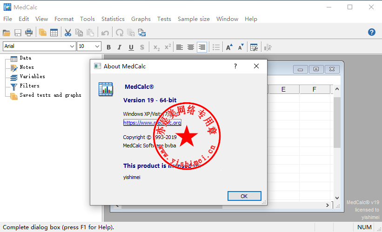Click the spreadsheet vertical scrollbar thumb

[x=337, y=122]
